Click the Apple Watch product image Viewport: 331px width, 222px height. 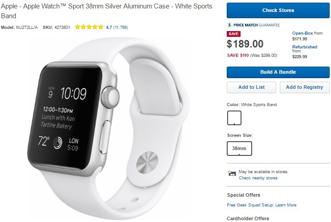pyautogui.click(x=108, y=129)
